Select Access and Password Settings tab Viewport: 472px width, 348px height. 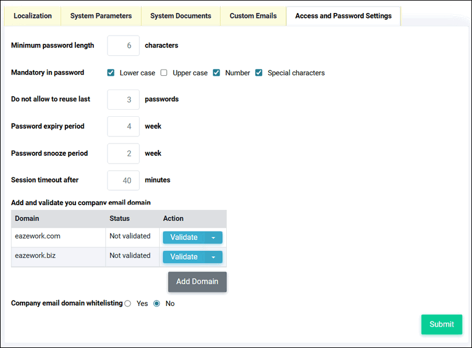(343, 16)
